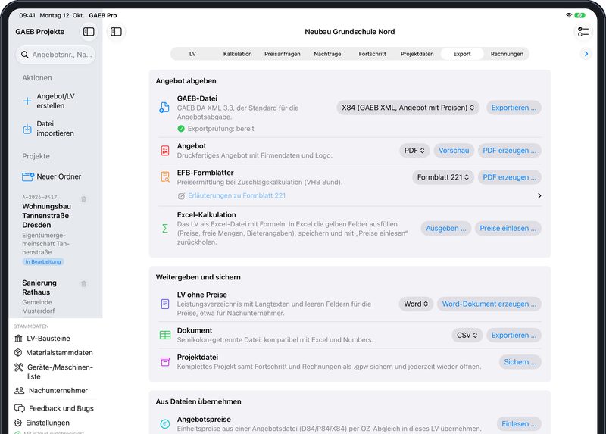
Task: Open the PDF format dropdown for Angebot
Action: [x=414, y=150]
